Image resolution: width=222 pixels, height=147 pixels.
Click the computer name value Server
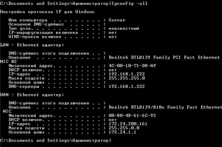[x=117, y=20]
